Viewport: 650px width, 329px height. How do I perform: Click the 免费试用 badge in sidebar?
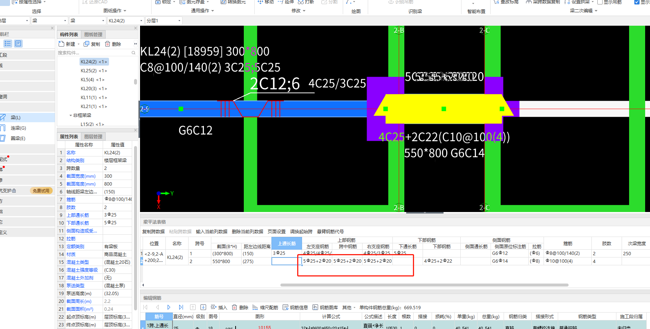[x=41, y=191]
